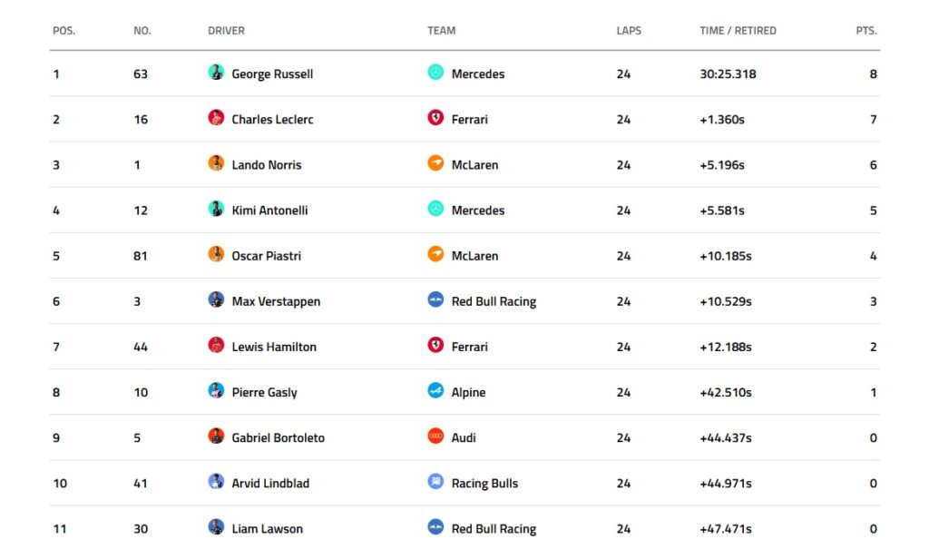
Task: Click the Ferrari logo beside Lewis Hamilton
Action: (435, 345)
